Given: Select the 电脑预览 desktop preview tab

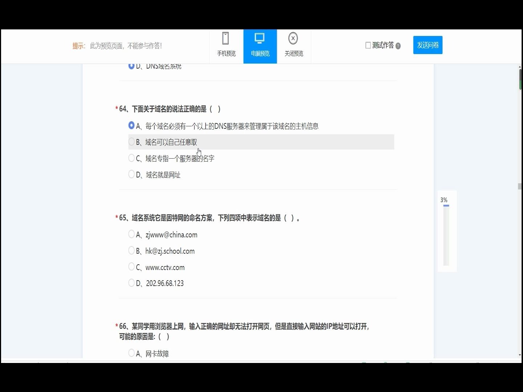Looking at the screenshot, I should 260,46.
